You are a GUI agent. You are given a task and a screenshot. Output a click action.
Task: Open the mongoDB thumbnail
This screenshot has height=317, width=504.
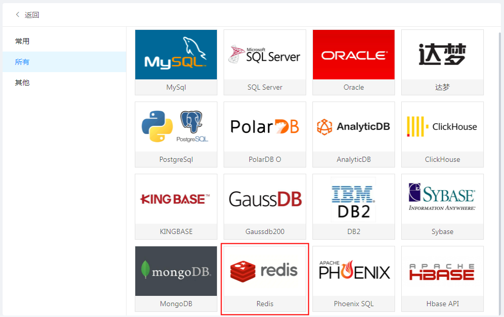[x=176, y=271]
